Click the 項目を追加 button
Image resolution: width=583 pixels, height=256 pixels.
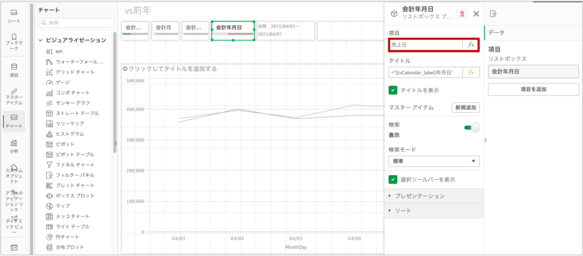click(533, 89)
